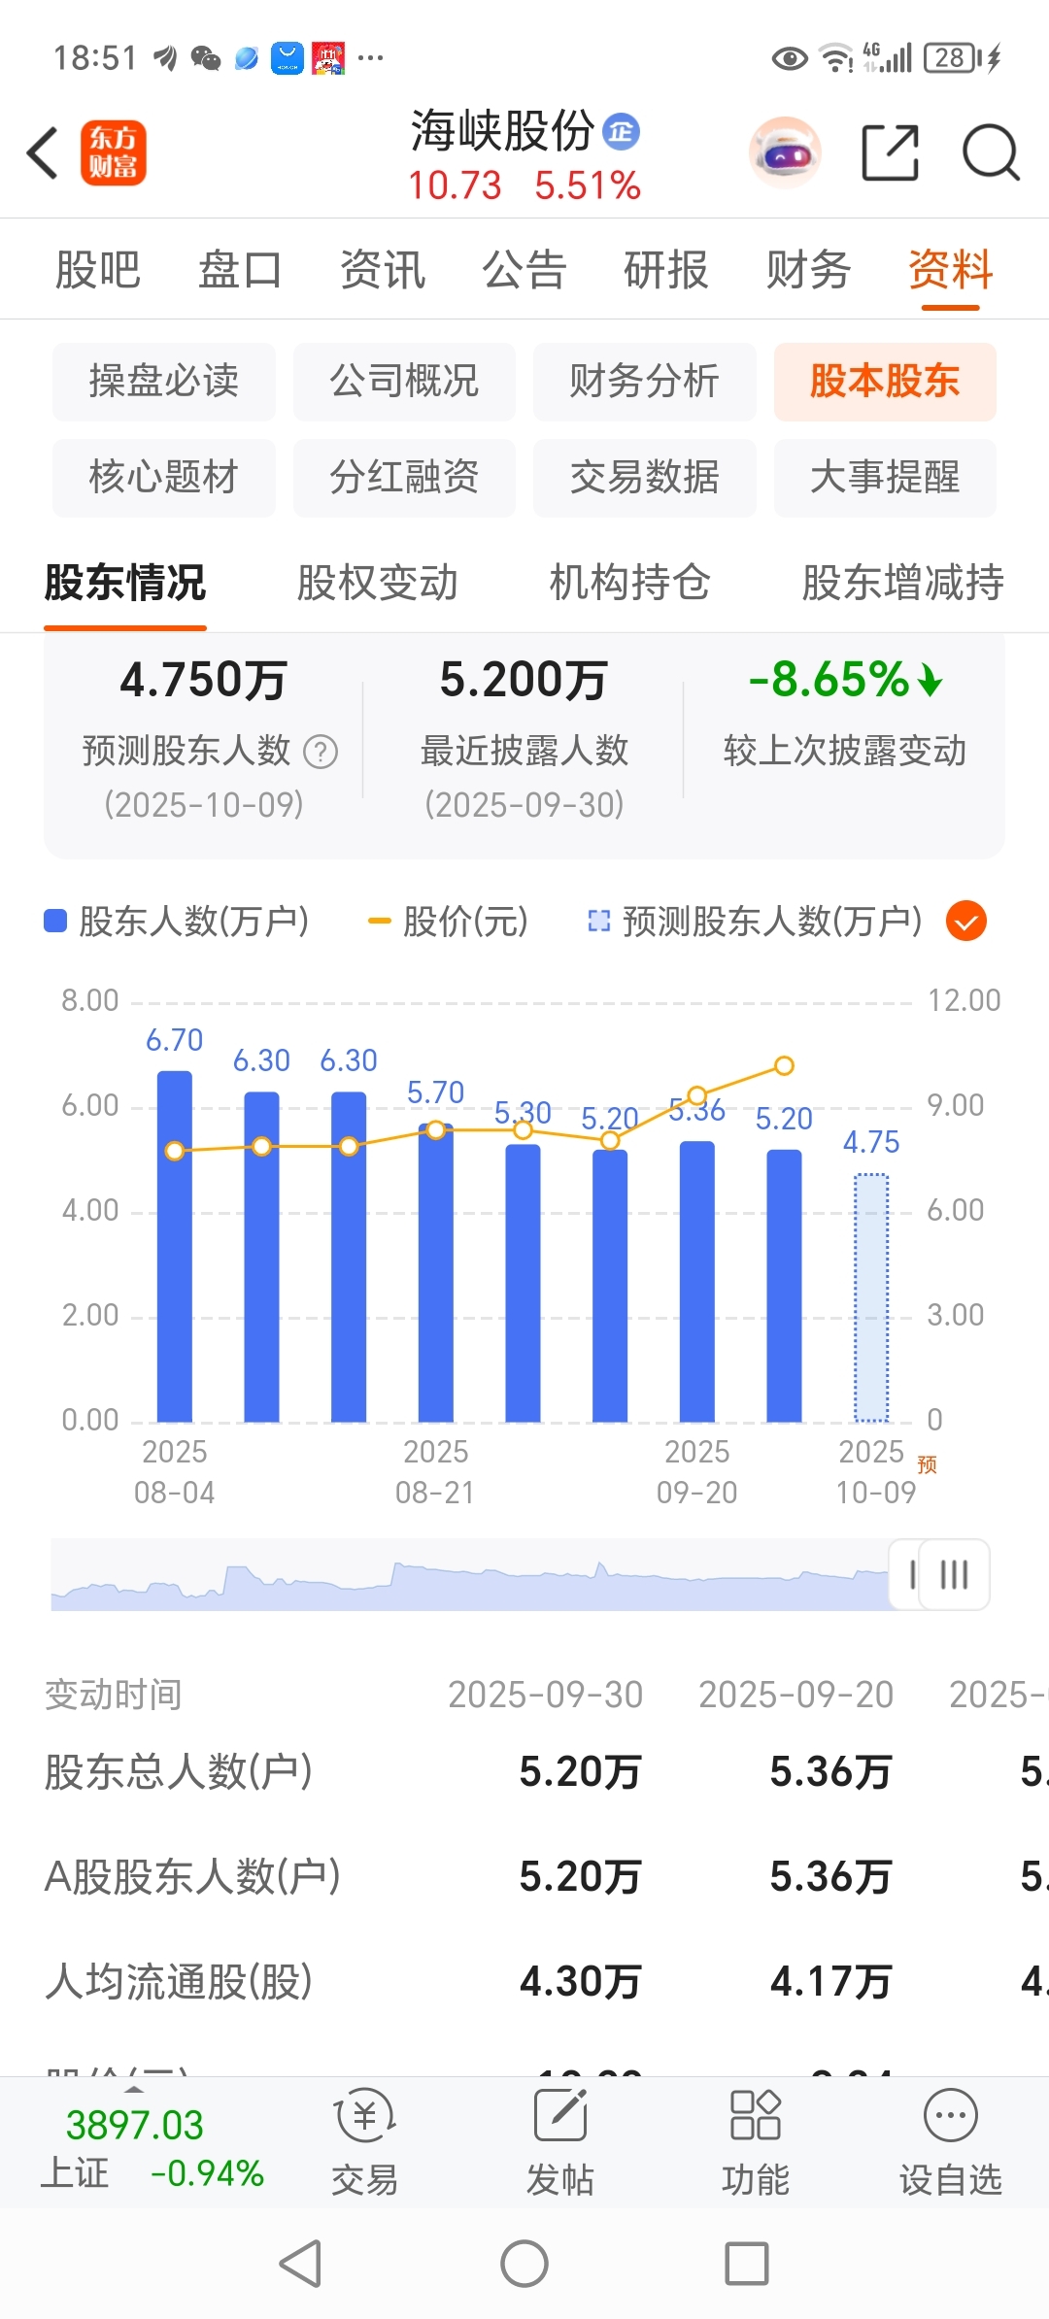Tap the robot assistant avatar icon
The image size is (1049, 2319).
tap(785, 152)
